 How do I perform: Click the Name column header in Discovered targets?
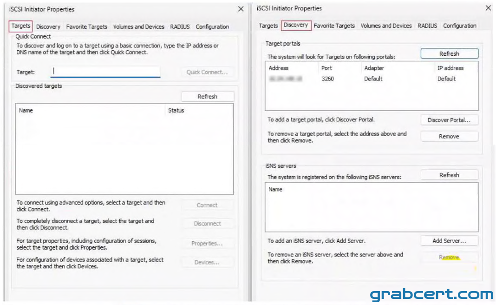click(x=90, y=111)
